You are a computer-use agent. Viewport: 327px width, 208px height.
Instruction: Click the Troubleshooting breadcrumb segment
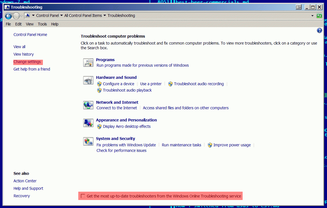(121, 16)
